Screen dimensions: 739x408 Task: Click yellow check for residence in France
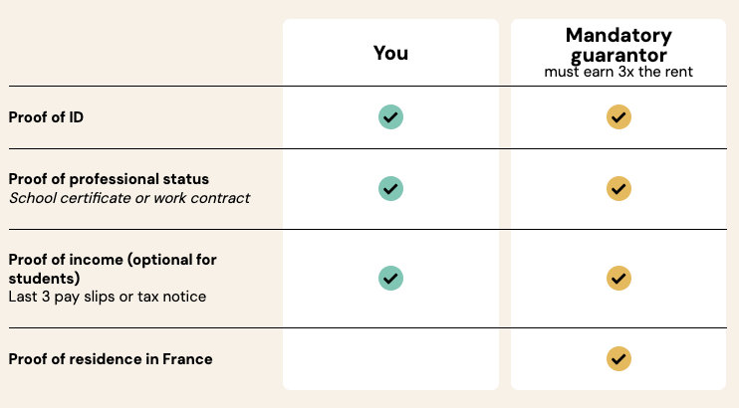click(x=618, y=358)
